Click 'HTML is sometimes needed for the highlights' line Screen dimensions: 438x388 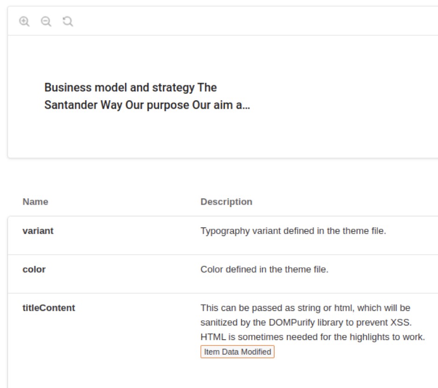[x=313, y=337]
